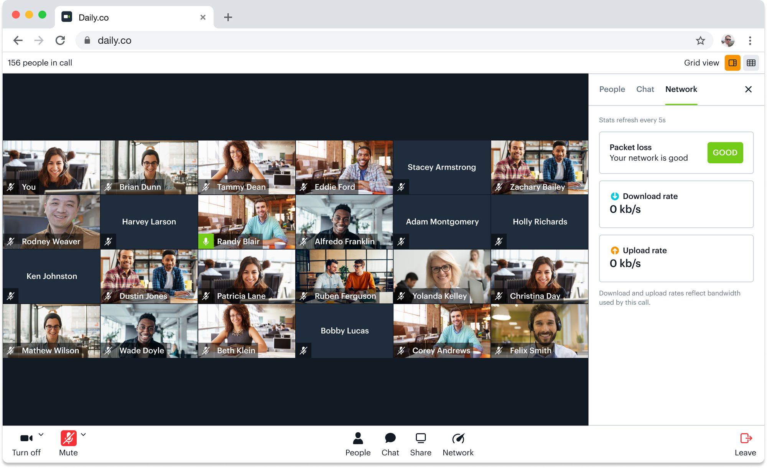Switch to the People tab in sidebar
Viewport: 767px width, 468px height.
tap(612, 89)
